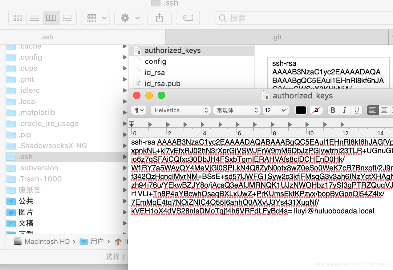This screenshot has width=393, height=270.
Task: Expand the .pip folder arrow
Action: pyautogui.click(x=125, y=135)
